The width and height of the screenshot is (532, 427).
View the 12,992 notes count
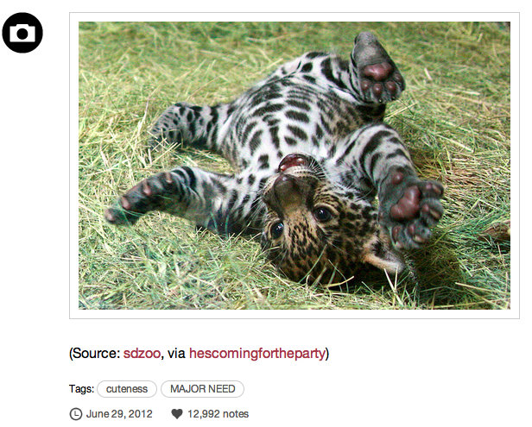(218, 414)
